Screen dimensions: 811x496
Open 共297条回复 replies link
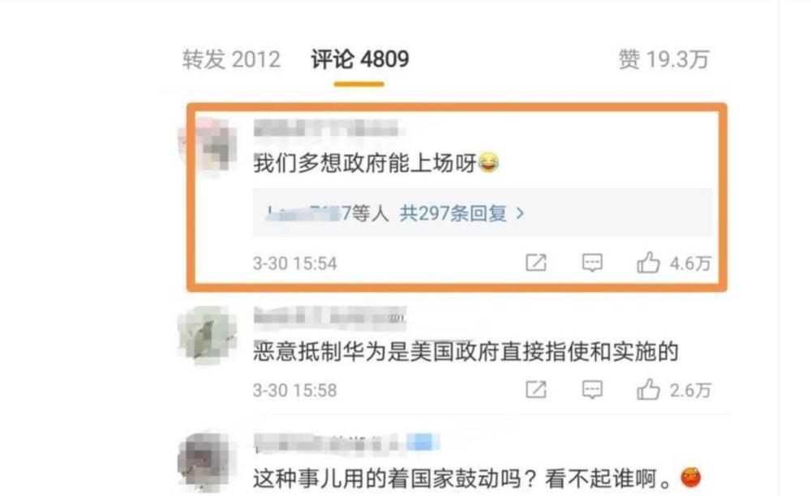453,213
